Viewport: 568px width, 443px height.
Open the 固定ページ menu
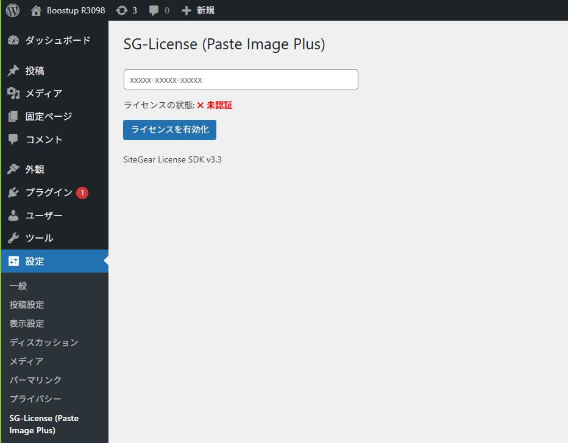[x=48, y=116]
